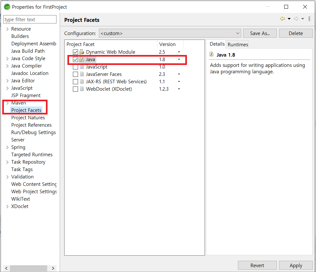Open WebDoclet 1.2.3 version dropdown

(179, 89)
